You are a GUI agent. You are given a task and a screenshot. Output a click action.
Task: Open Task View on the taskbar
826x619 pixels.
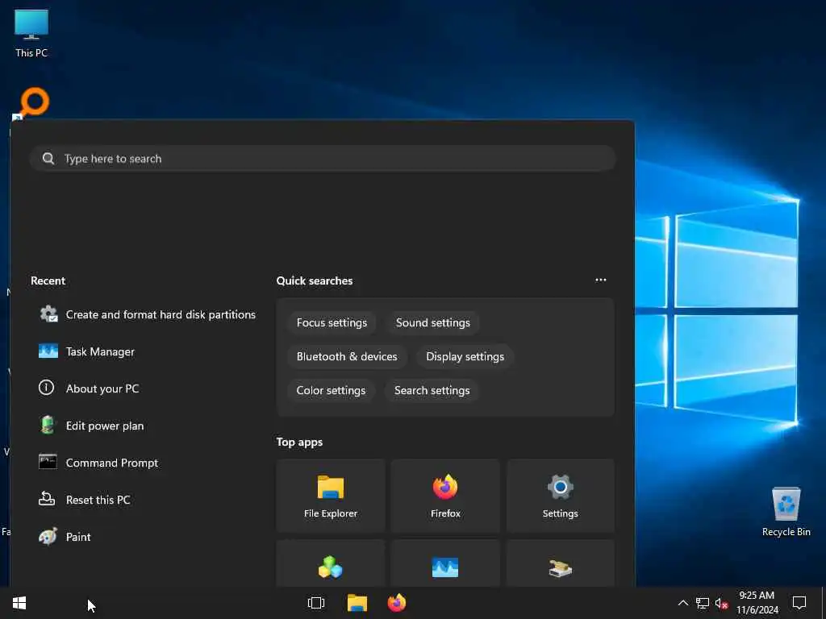(x=316, y=603)
